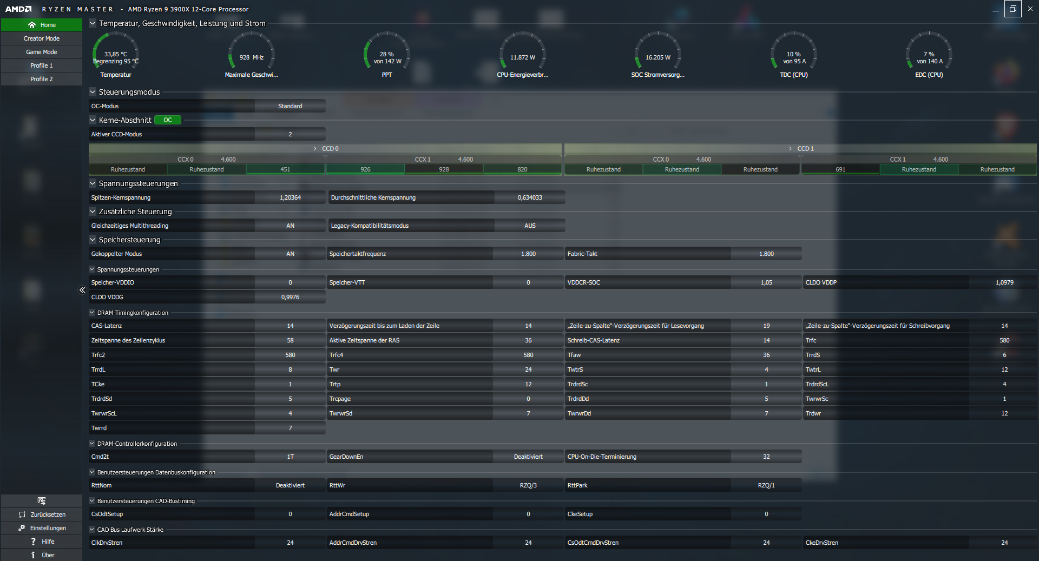Toggle Gleichzeitiges Multithreading AN value
This screenshot has height=561, width=1039.
pos(290,226)
